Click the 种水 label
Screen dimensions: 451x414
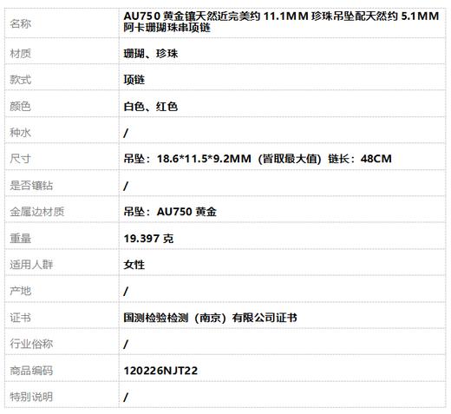[20, 133]
